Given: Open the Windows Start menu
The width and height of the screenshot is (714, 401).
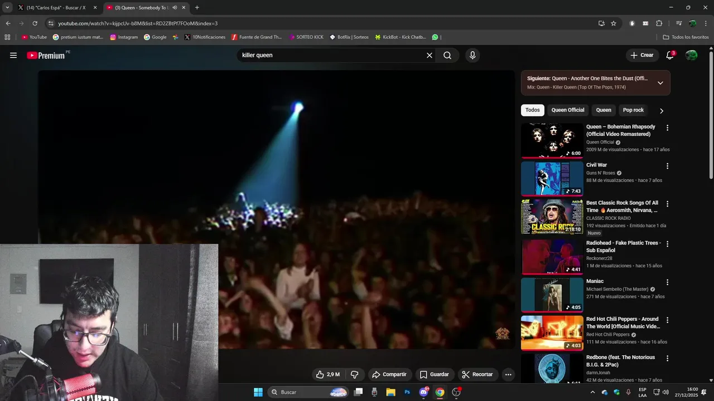Looking at the screenshot, I should [x=258, y=392].
